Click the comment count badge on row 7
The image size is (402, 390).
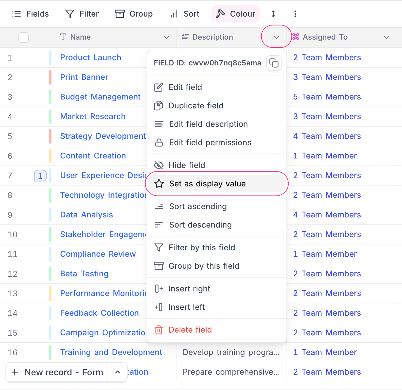[x=40, y=176]
